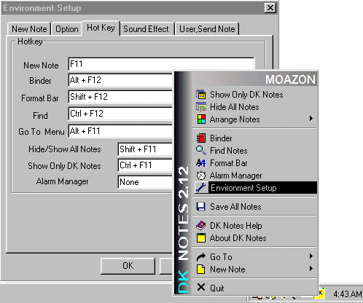Expand the Arrange Notes submenu arrow
This screenshot has width=363, height=303.
point(311,119)
